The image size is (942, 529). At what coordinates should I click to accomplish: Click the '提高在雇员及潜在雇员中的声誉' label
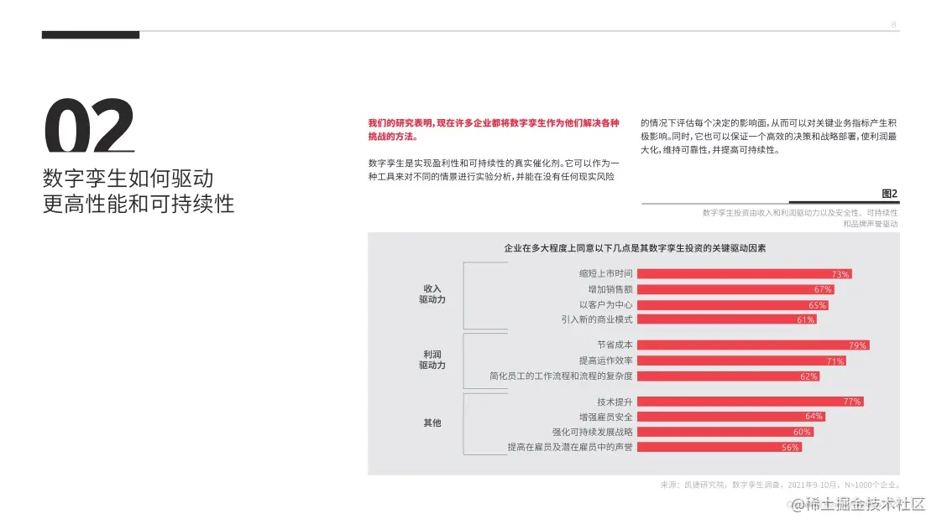point(569,447)
